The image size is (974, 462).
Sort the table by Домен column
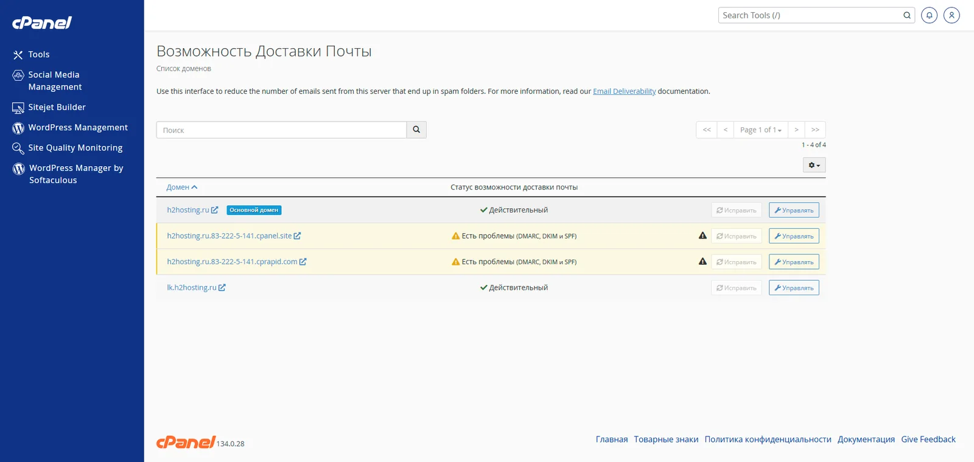tap(182, 187)
